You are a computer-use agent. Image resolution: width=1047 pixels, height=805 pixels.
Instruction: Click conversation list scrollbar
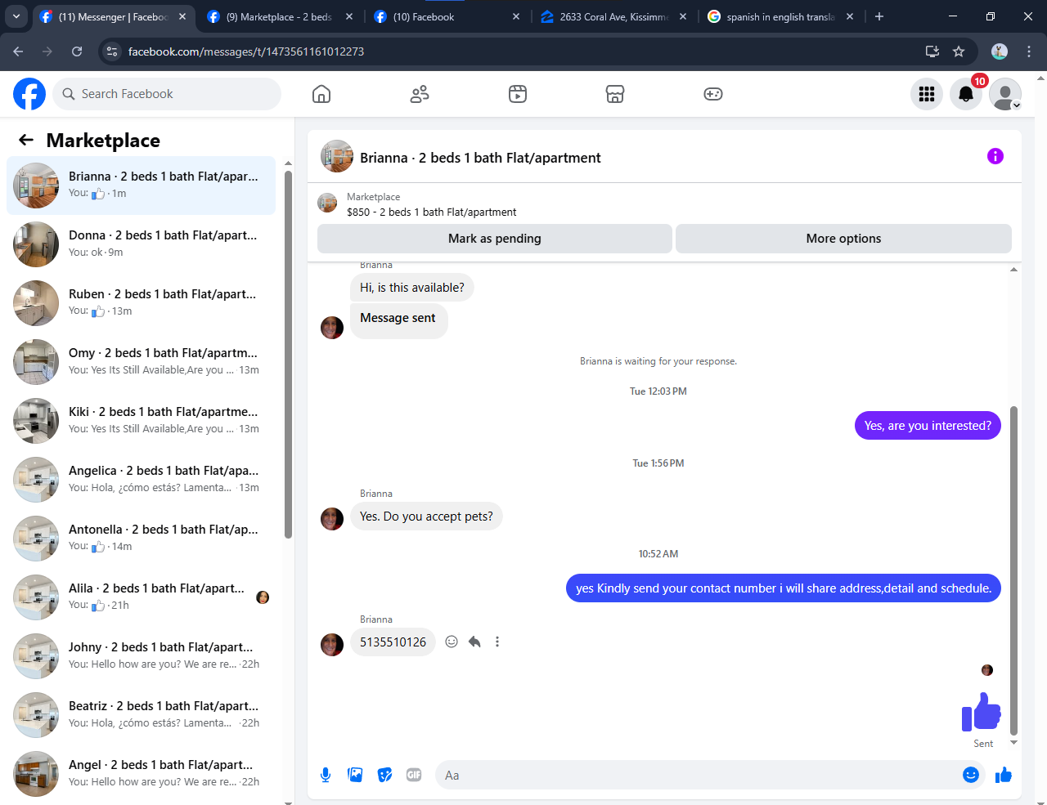288,353
